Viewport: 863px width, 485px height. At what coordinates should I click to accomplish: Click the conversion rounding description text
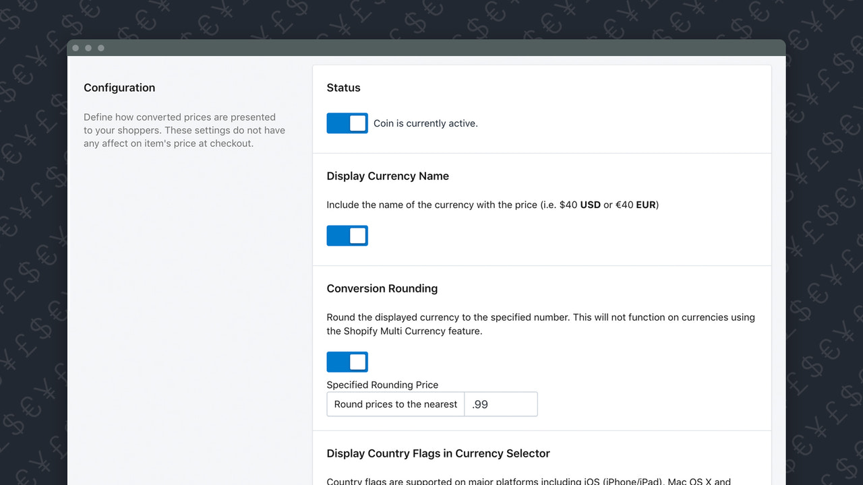coord(540,324)
